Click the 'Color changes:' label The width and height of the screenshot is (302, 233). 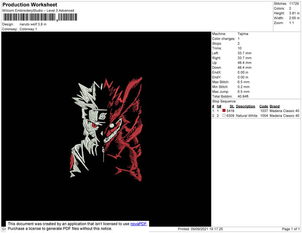[x=223, y=39]
